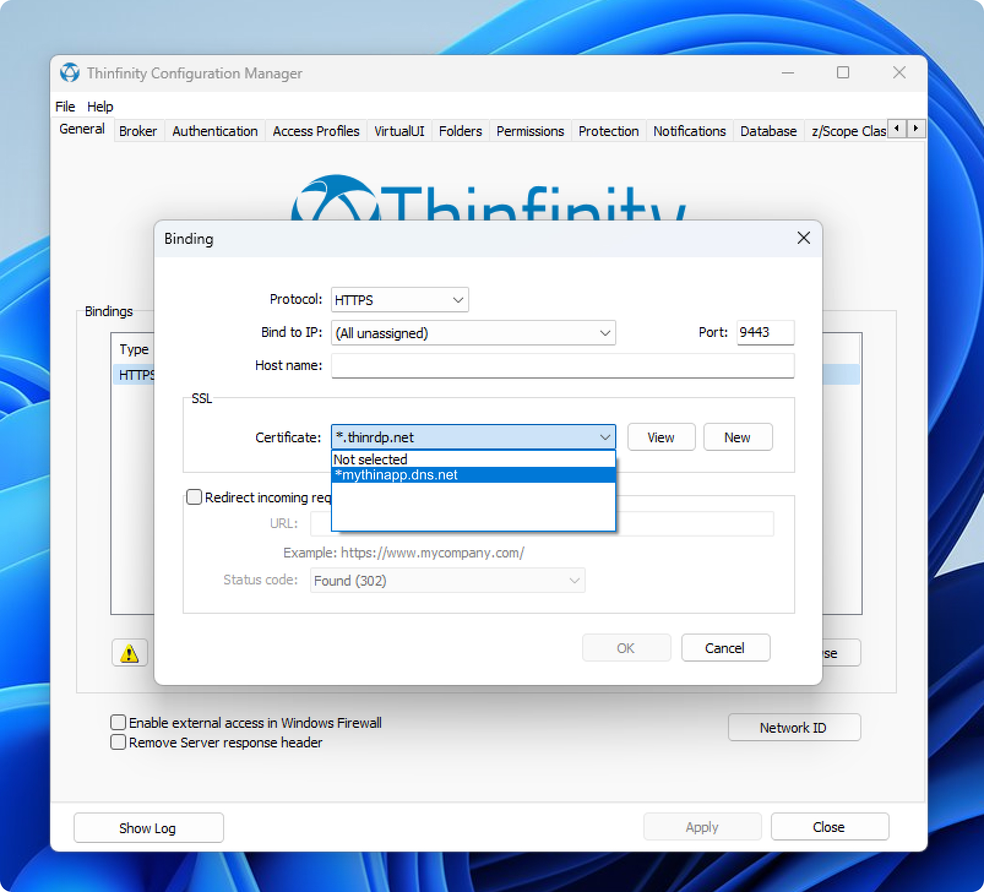
Task: Enable Redirect incoming requests checkbox
Action: point(194,497)
